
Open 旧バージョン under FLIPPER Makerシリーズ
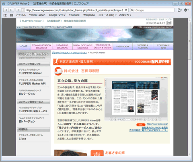coord(27,94)
